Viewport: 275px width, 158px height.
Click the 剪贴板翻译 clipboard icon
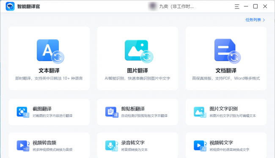pyautogui.click(x=112, y=112)
